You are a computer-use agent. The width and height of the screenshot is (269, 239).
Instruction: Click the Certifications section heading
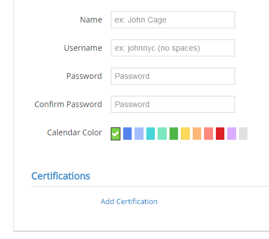coord(60,176)
